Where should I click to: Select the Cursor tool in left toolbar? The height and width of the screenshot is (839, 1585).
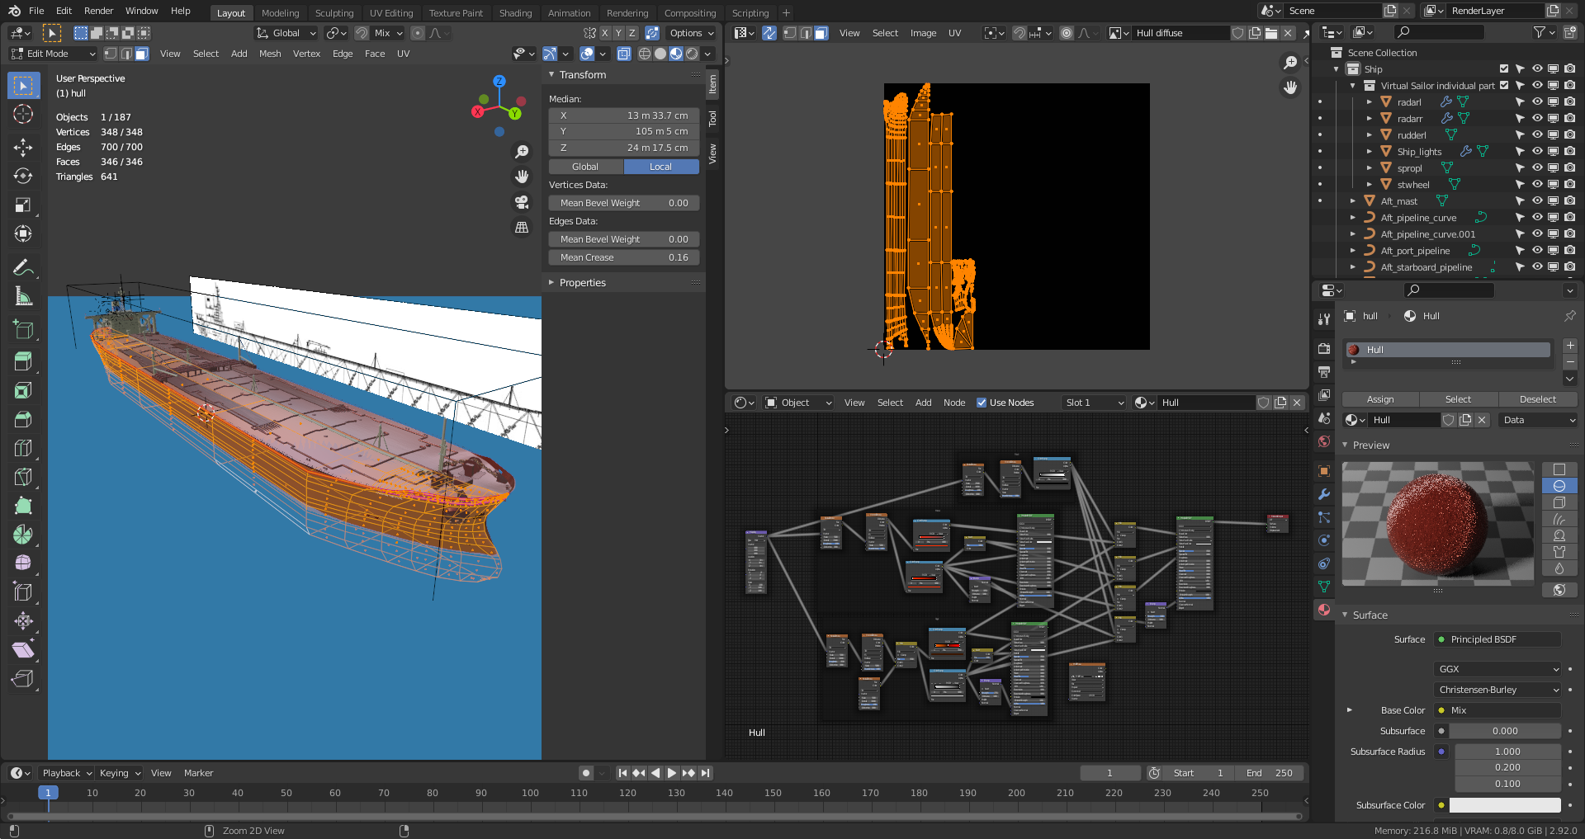coord(23,114)
